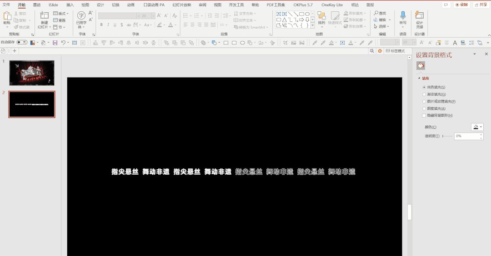Close the 设置背景格式 pane
491x256 pixels.
[x=486, y=54]
